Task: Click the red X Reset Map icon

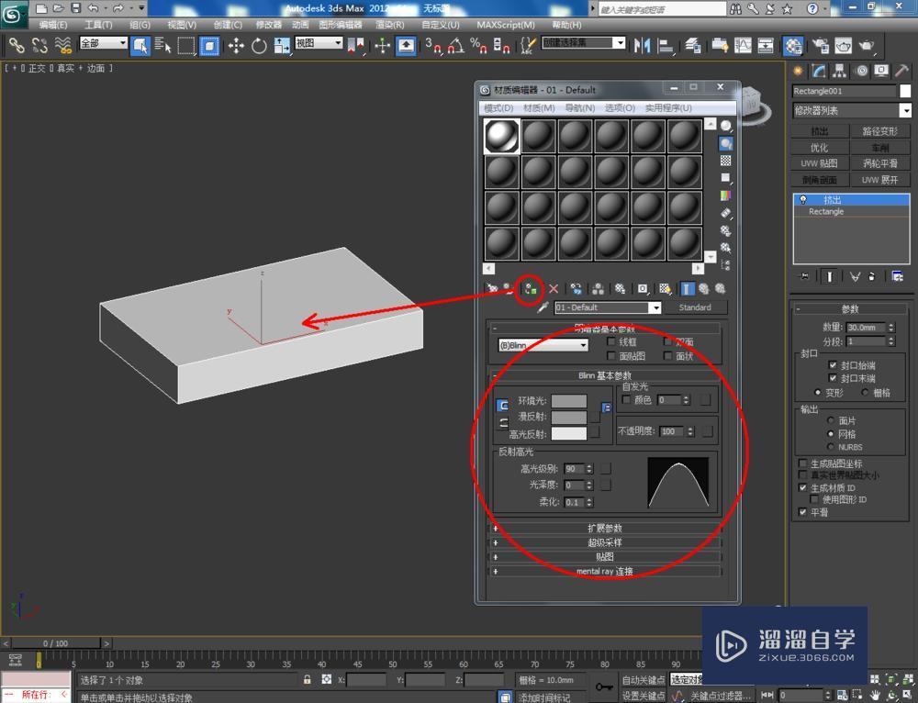Action: coord(553,289)
